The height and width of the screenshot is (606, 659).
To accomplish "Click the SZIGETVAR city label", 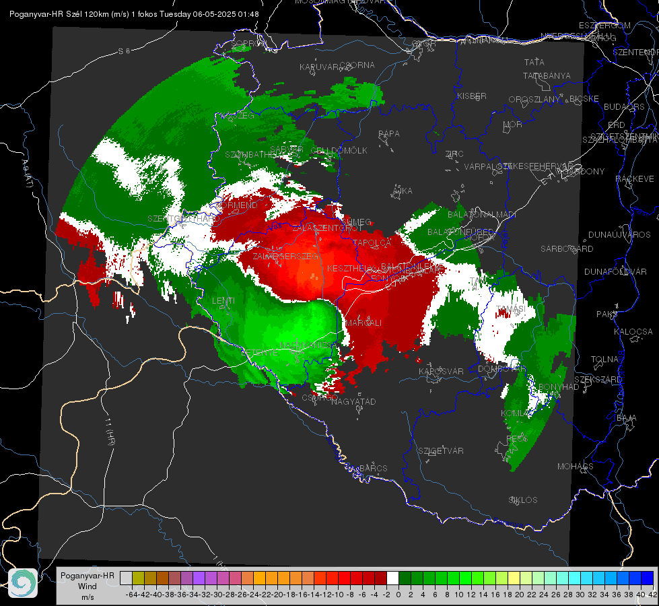I will [441, 451].
